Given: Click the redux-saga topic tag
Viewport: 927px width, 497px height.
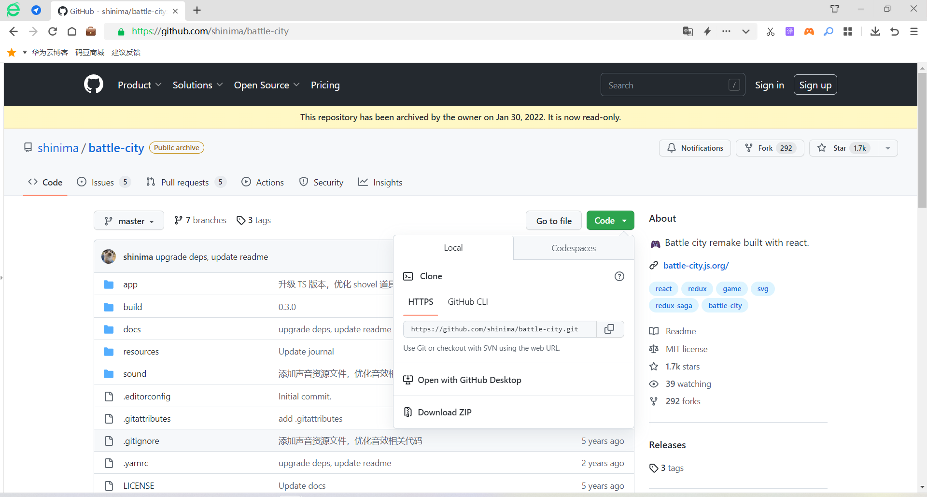Looking at the screenshot, I should coord(674,306).
